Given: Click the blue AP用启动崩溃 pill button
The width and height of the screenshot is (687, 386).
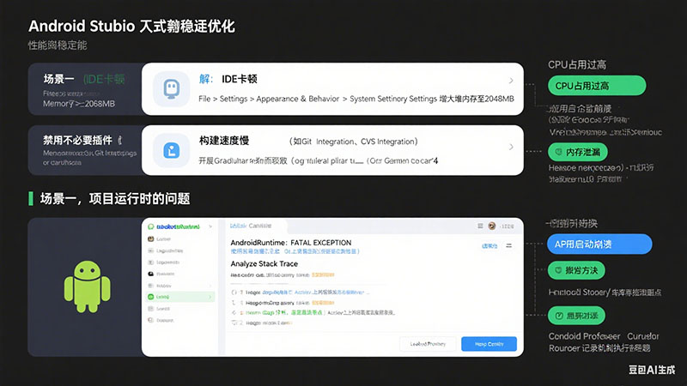Looking at the screenshot, I should pyautogui.click(x=599, y=244).
